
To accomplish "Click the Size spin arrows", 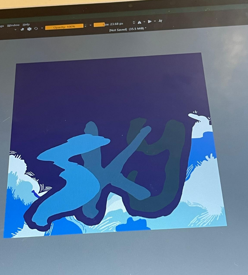I will pos(133,23).
